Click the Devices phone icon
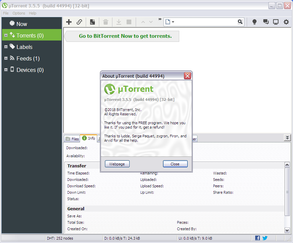The height and width of the screenshot is (243, 293). pyautogui.click(x=12, y=69)
